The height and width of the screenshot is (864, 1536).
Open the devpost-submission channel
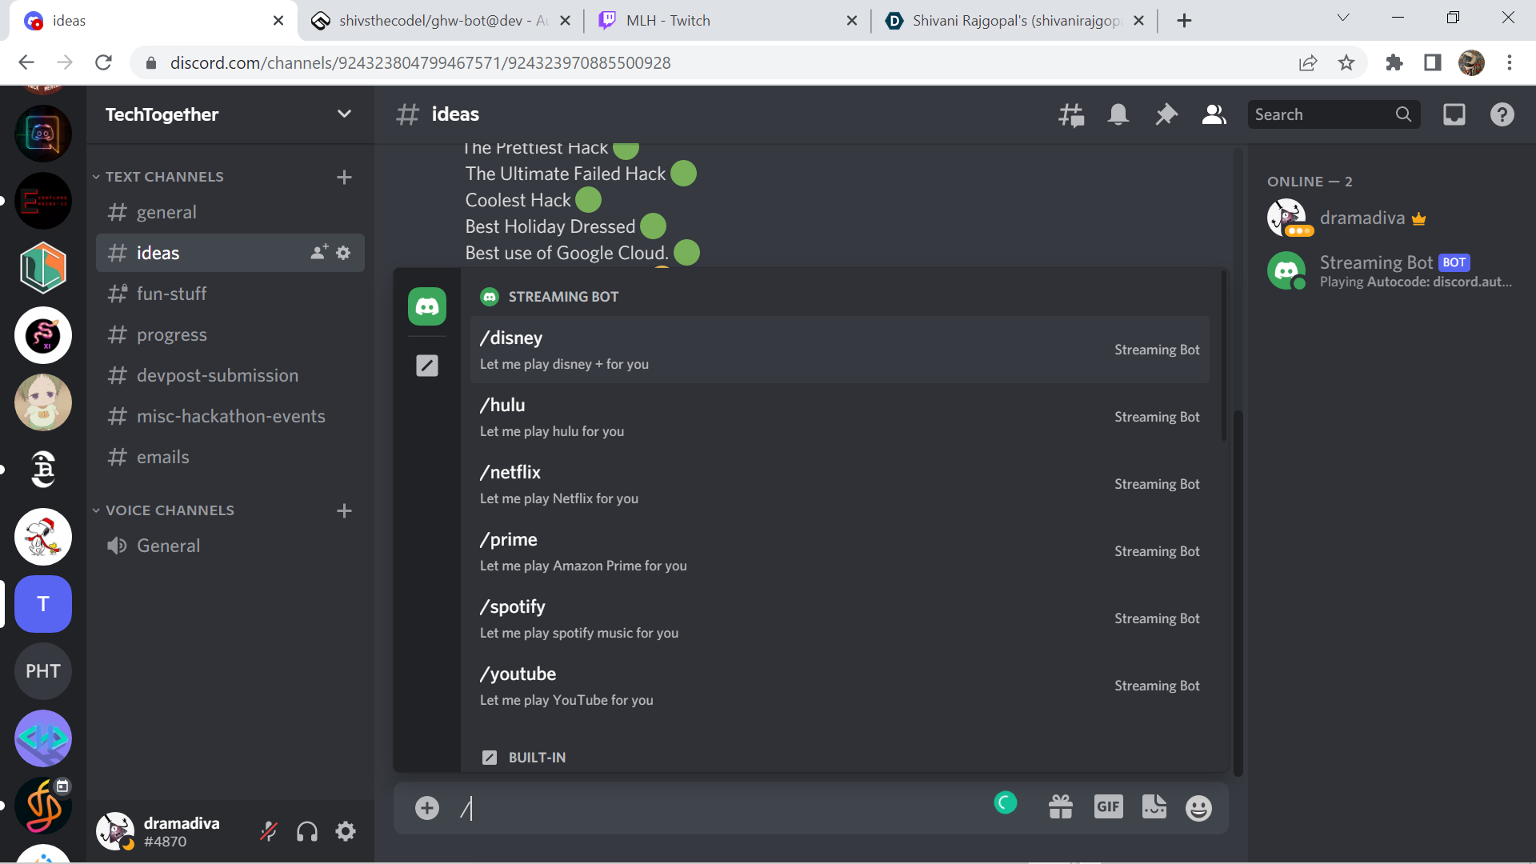[217, 375]
